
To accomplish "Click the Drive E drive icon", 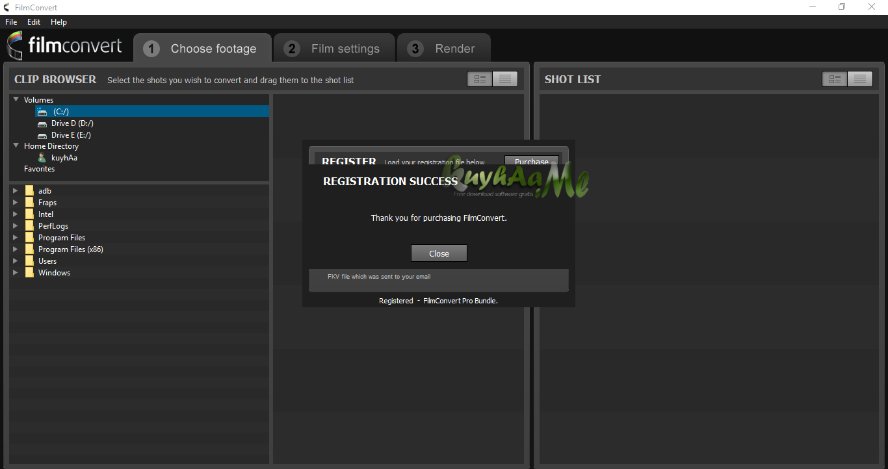I will click(42, 135).
